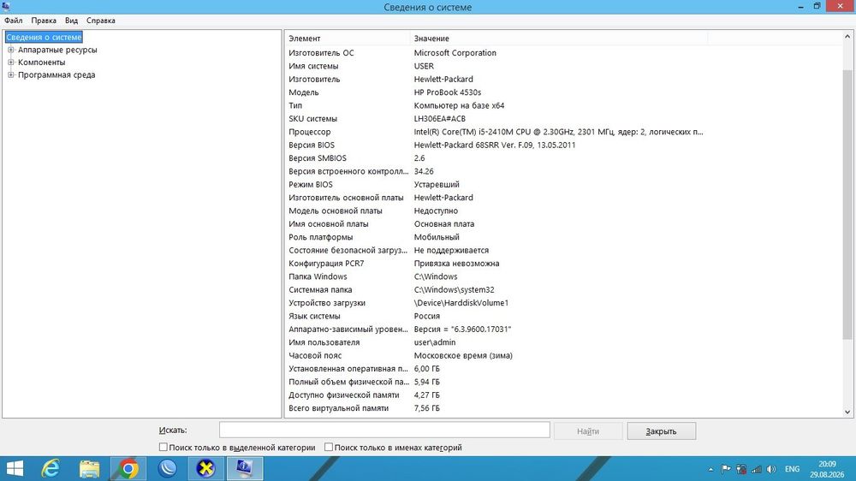Select the Версия SMBIOS row

(496, 157)
